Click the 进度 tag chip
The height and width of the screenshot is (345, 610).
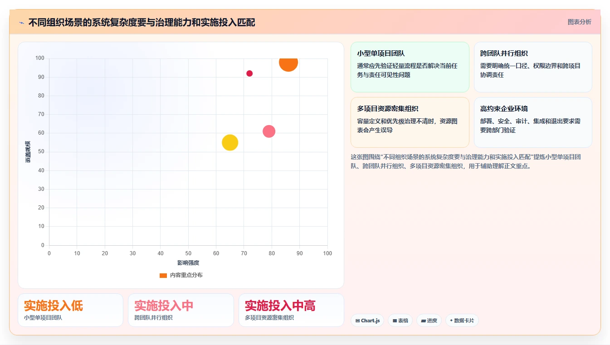point(429,321)
